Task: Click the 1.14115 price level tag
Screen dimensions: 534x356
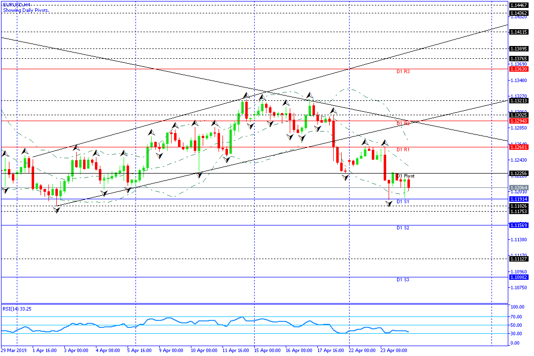Action: pyautogui.click(x=518, y=32)
